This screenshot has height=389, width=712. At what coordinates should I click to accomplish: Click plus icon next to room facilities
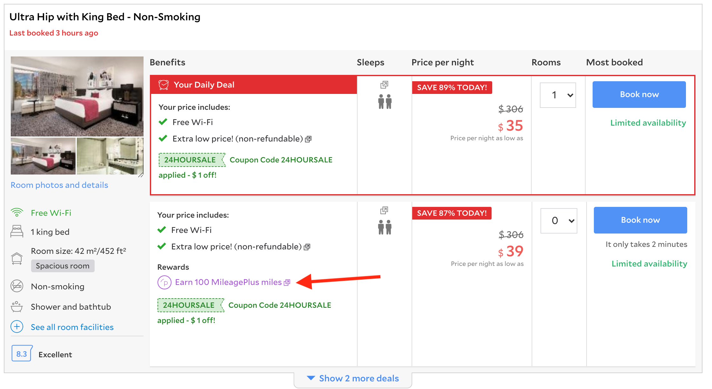(17, 326)
